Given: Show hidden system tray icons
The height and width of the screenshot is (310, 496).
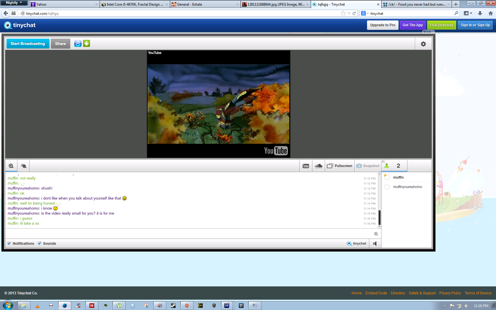Looking at the screenshot, I should tap(445, 306).
